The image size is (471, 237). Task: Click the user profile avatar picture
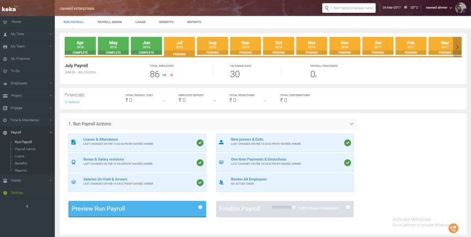click(x=461, y=8)
